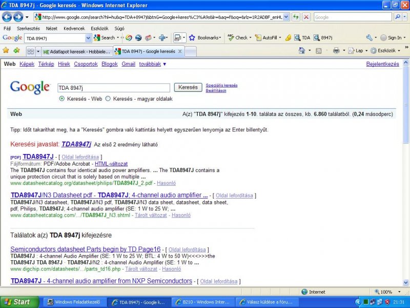The image size is (410, 308).
Task: Open search provider options dropdown arrow
Action: [404, 17]
